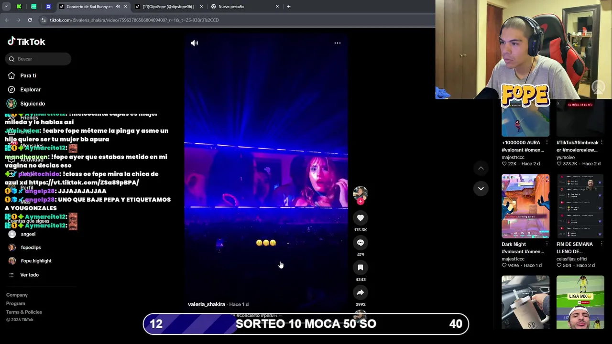
Task: Share the video using arrow icon
Action: (361, 292)
